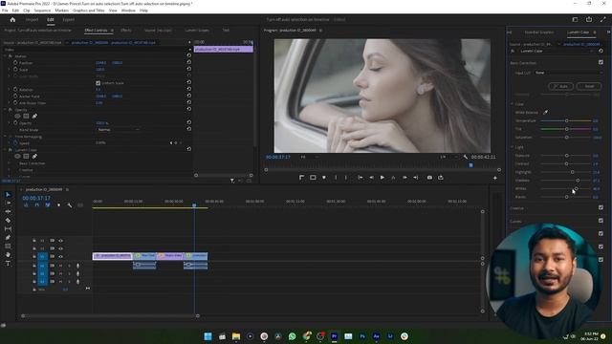This screenshot has height=344, width=612.
Task: Adjust the Temperature slider
Action: pos(566,120)
